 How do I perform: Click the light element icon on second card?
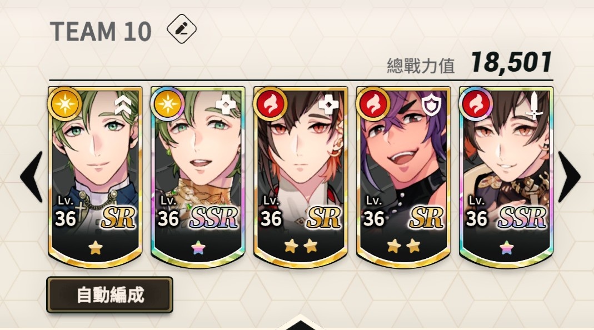pos(167,104)
